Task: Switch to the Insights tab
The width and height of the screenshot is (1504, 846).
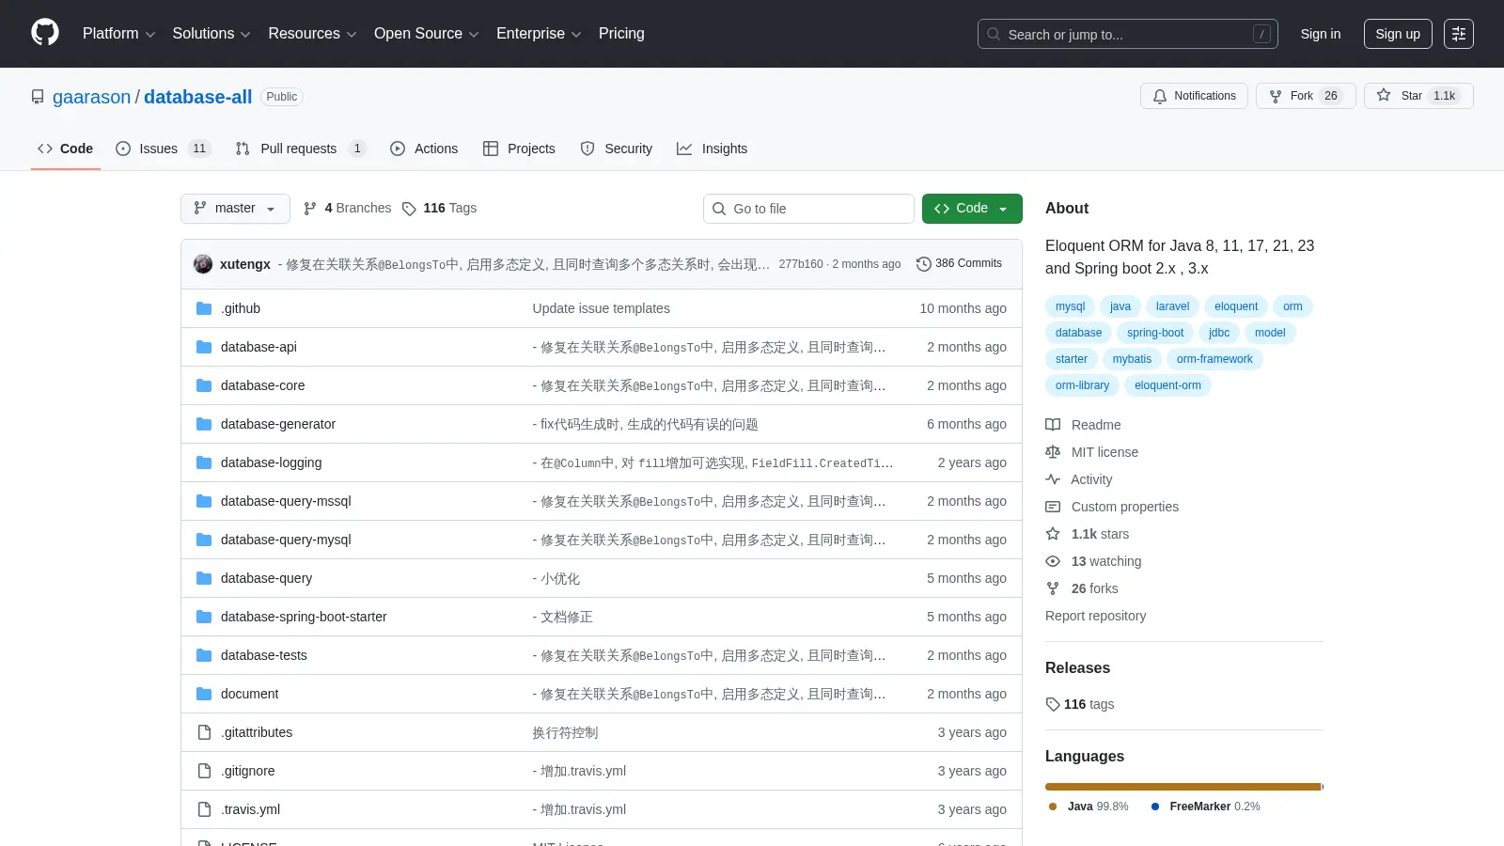Action: coord(713,149)
